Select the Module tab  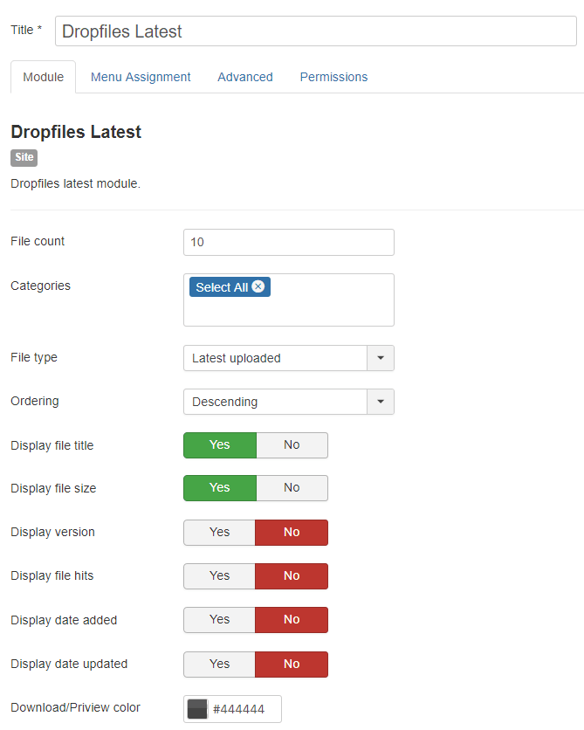(x=44, y=77)
